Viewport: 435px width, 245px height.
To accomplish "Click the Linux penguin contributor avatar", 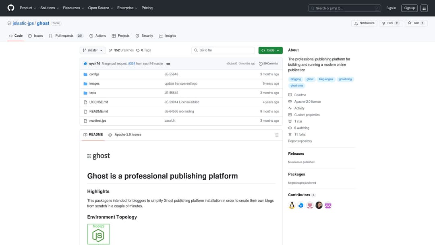I will 292,206.
